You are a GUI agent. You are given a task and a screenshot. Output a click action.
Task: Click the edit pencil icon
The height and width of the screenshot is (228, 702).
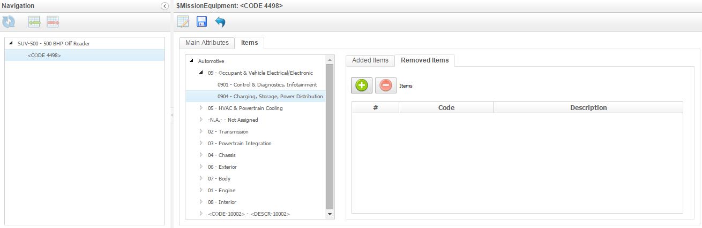click(x=183, y=22)
